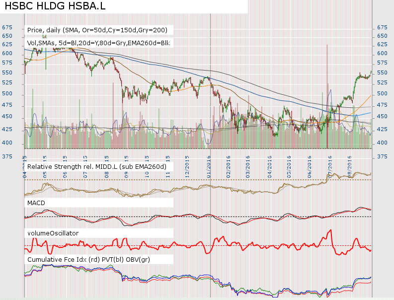
Task: Click the 400 value on the right price axis
Action: pyautogui.click(x=382, y=143)
